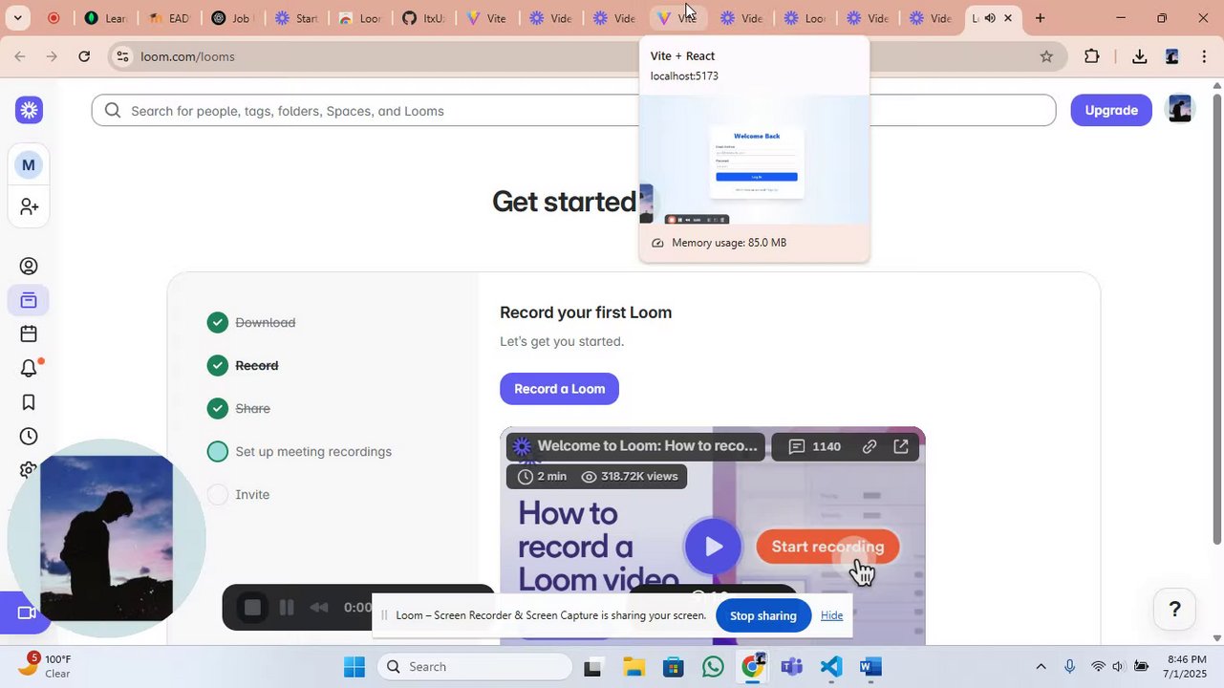The height and width of the screenshot is (688, 1224).
Task: Open the notifications bell icon
Action: (29, 368)
